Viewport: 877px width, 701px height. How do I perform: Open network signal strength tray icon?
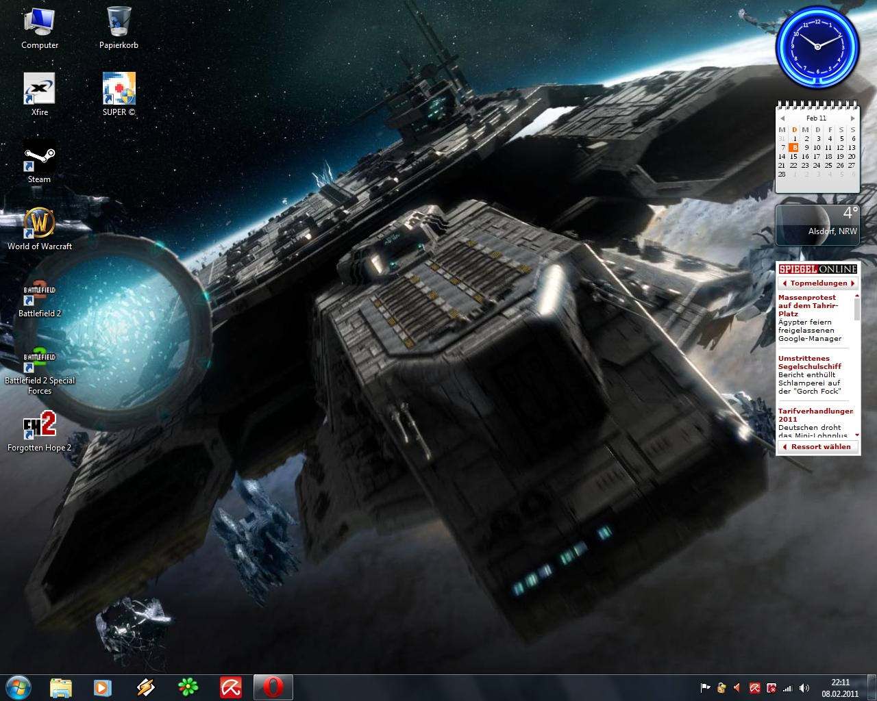[x=787, y=688]
